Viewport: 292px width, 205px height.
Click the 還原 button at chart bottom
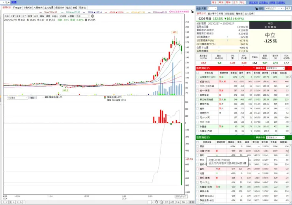191,202
